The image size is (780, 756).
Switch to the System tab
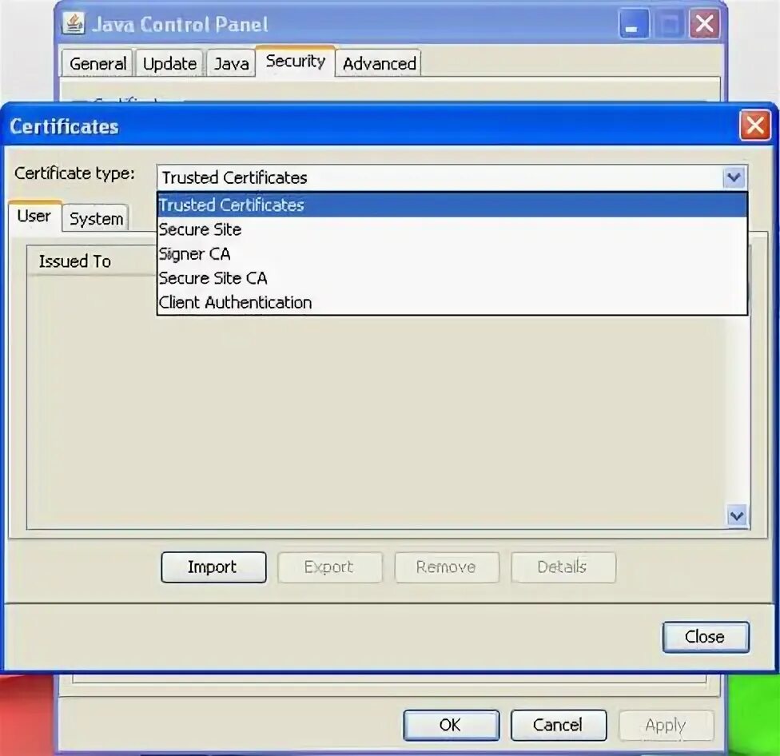[96, 218]
